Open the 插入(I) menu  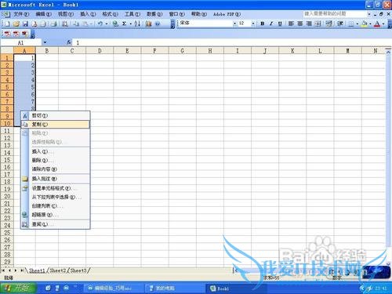pyautogui.click(x=88, y=14)
